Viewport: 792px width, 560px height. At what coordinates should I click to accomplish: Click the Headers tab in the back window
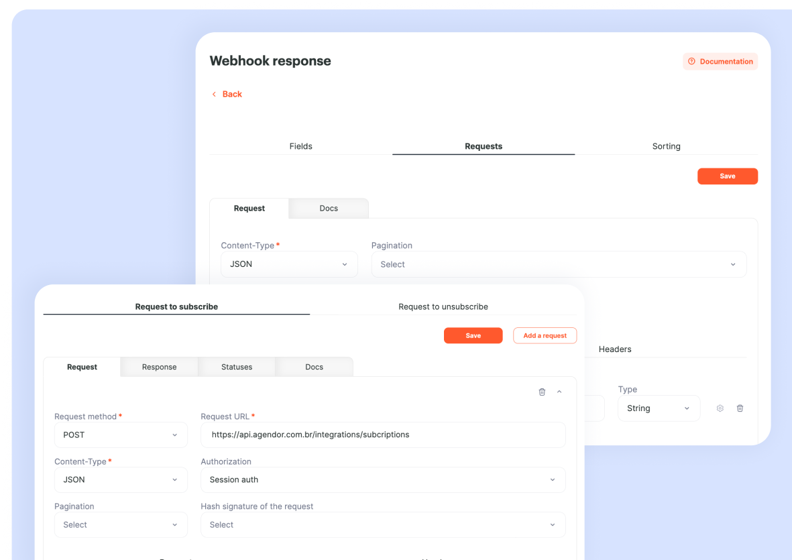[615, 349]
